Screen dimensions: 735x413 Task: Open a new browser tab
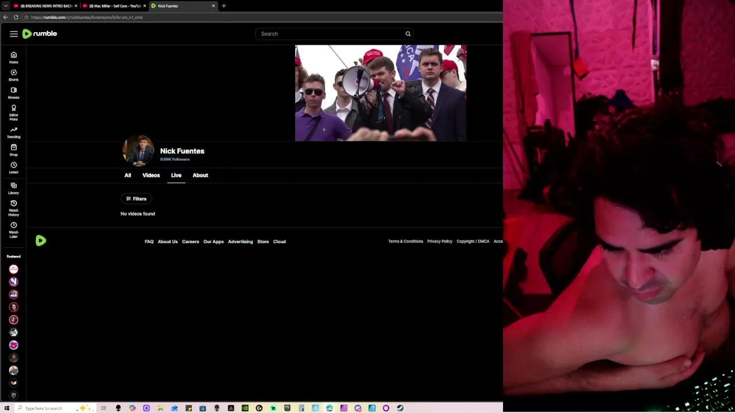coord(224,6)
